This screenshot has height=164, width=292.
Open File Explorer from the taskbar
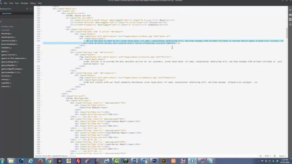click(11, 161)
